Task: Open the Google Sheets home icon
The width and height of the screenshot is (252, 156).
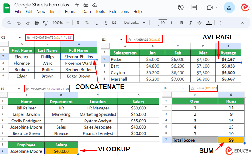Action: pyautogui.click(x=7, y=8)
